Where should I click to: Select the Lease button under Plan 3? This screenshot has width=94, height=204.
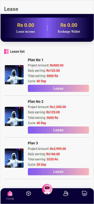[x=58, y=172]
